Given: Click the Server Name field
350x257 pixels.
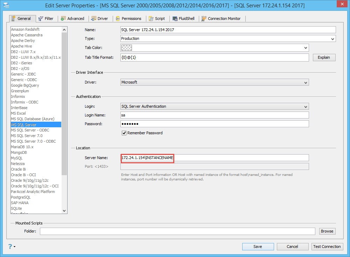Looking at the screenshot, I should [x=215, y=158].
